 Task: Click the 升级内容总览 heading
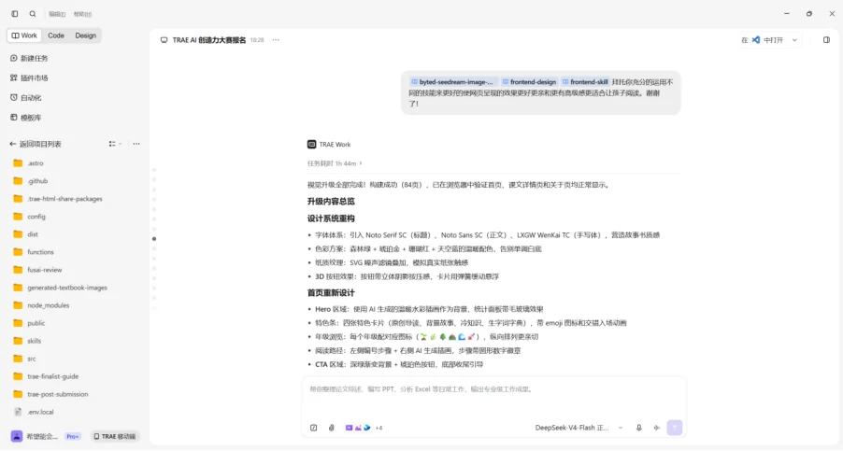pyautogui.click(x=331, y=202)
